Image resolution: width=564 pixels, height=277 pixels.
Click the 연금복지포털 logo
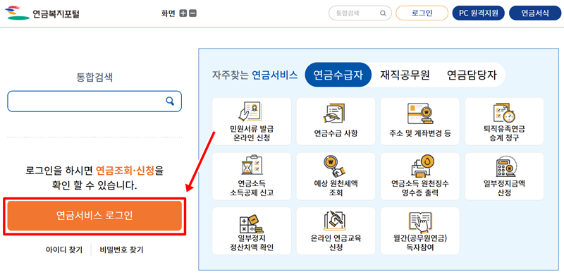click(x=42, y=13)
